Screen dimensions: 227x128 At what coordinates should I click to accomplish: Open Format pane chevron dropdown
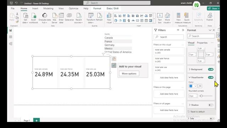(x=210, y=30)
